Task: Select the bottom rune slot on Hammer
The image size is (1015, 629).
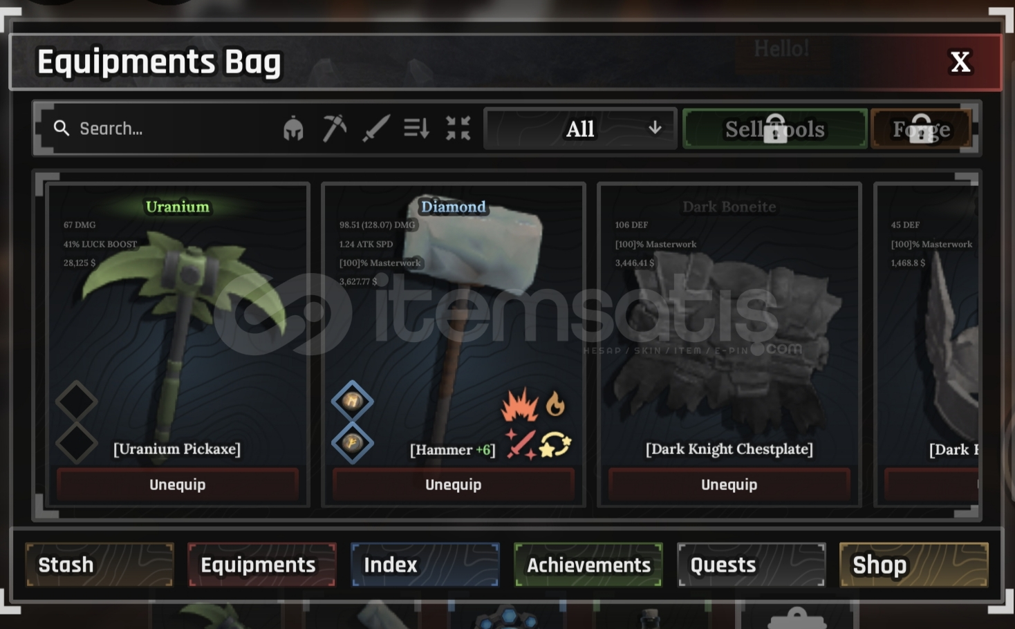Action: click(353, 443)
